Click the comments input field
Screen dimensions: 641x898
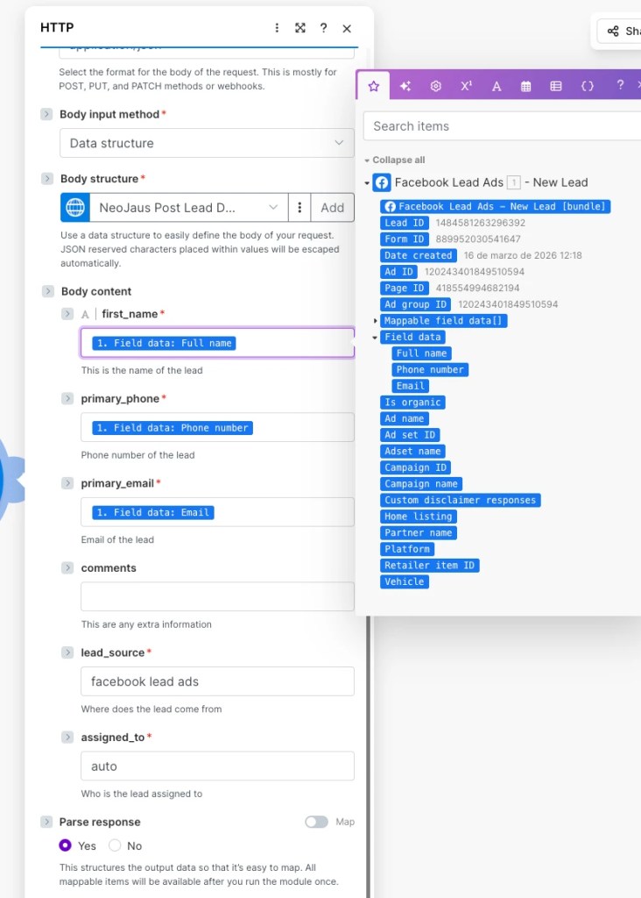point(217,596)
